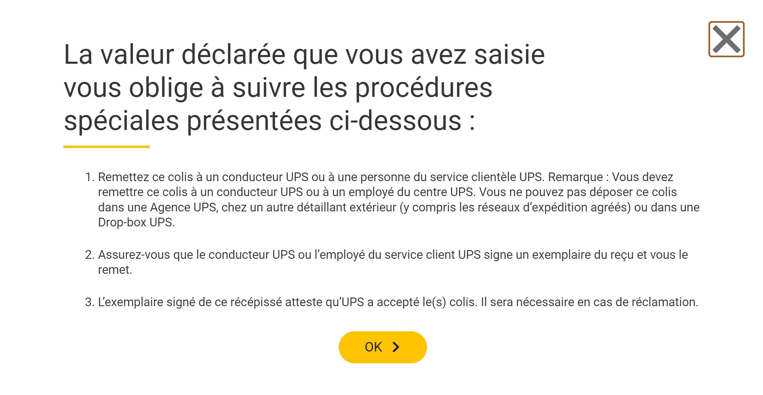Click the list number "2." marker
Screen dimensions: 763x395
pos(90,255)
